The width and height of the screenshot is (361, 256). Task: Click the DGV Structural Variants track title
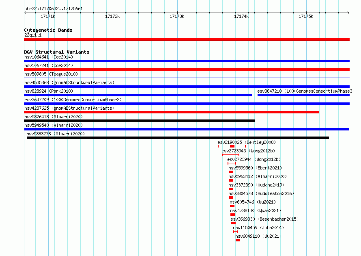click(57, 52)
